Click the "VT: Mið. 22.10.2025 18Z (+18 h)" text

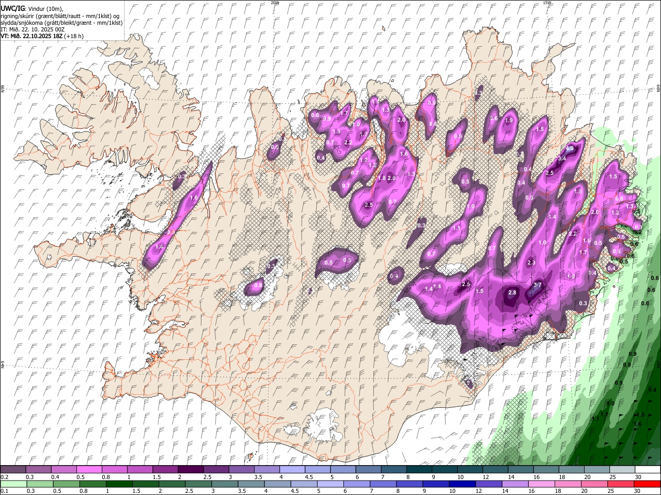click(42, 36)
